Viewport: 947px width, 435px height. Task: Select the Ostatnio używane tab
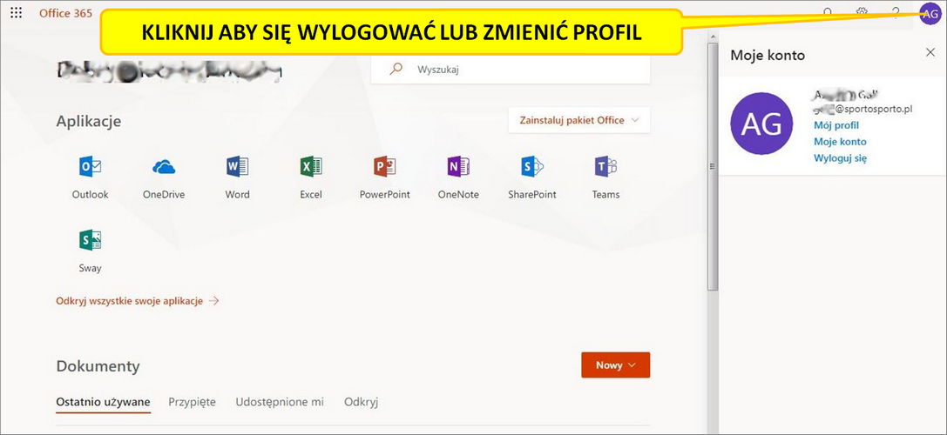pyautogui.click(x=103, y=402)
